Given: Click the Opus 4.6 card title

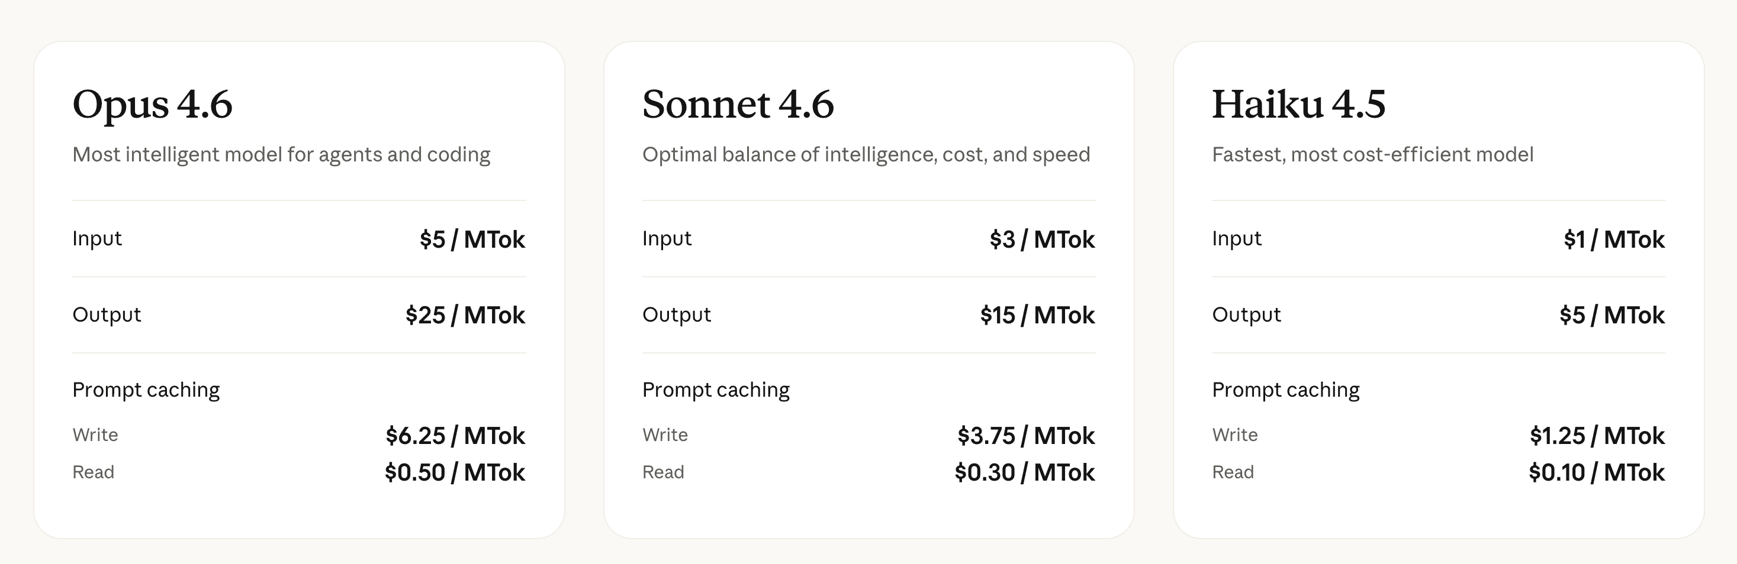Looking at the screenshot, I should pos(152,105).
